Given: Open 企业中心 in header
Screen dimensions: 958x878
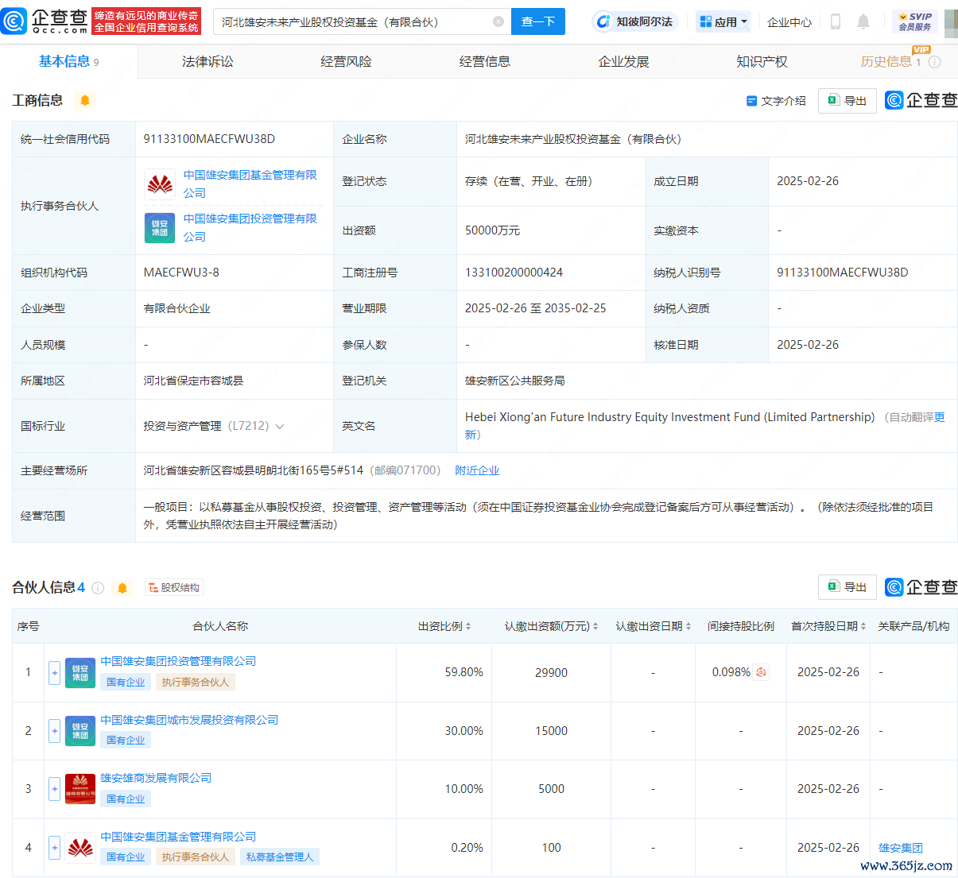Looking at the screenshot, I should tap(789, 22).
